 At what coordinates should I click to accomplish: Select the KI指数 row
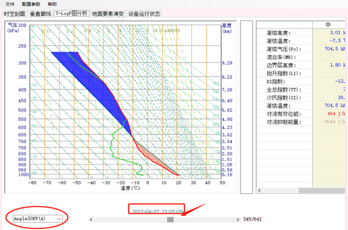301,81
